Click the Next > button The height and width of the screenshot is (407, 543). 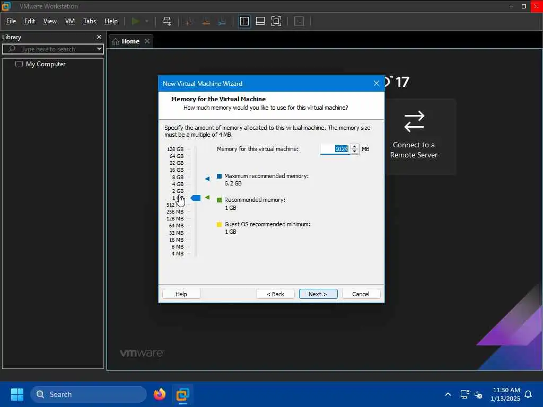(318, 294)
